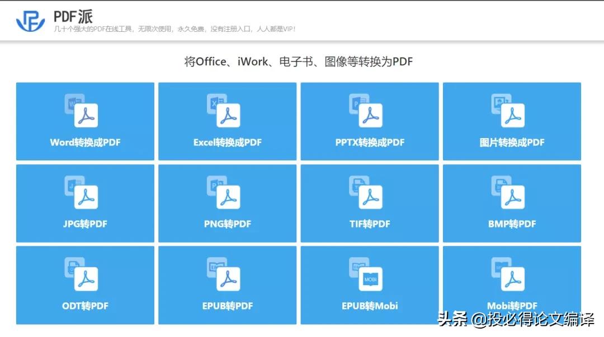
Task: Open the PNG转PDF converter icon
Action: click(226, 194)
